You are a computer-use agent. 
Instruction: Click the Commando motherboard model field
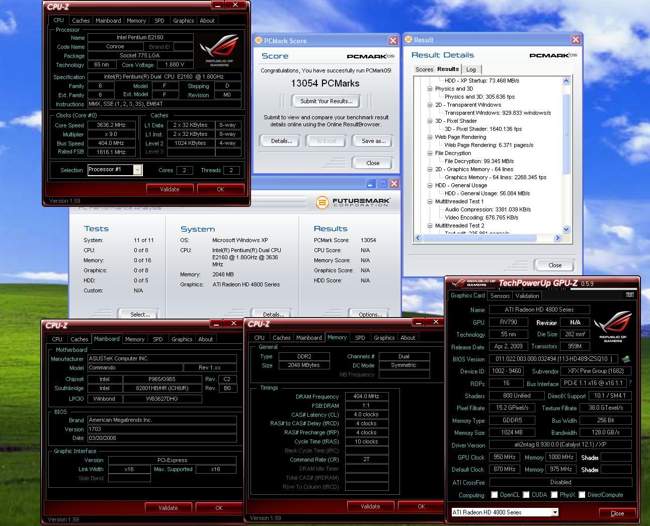coord(135,368)
